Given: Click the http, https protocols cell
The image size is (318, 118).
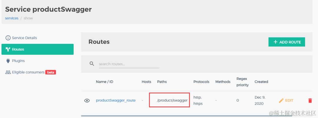Looking at the screenshot, I should pyautogui.click(x=198, y=100).
